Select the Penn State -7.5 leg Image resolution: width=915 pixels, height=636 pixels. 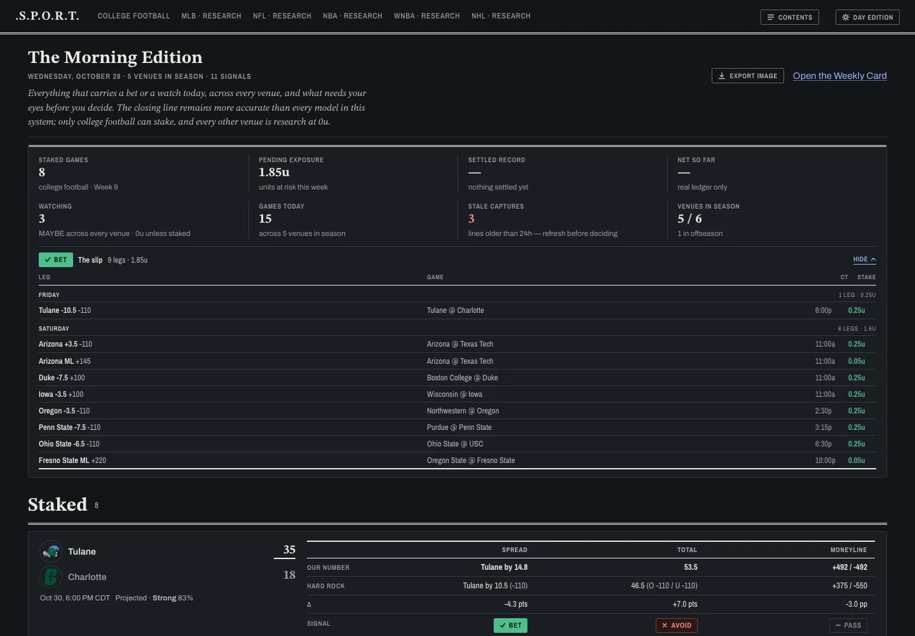coord(457,427)
